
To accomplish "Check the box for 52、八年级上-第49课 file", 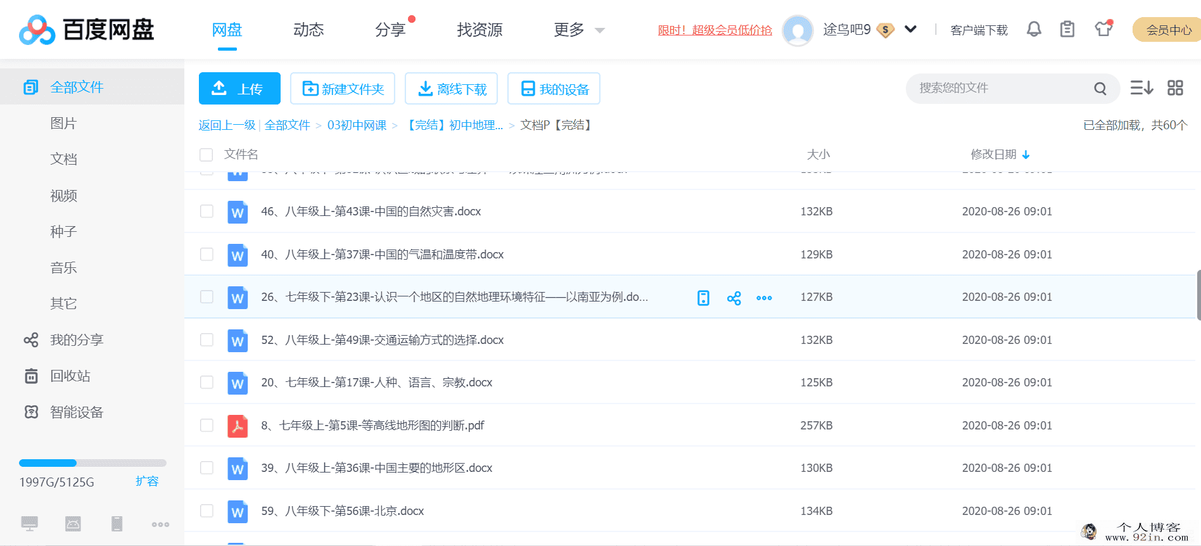I will 207,340.
